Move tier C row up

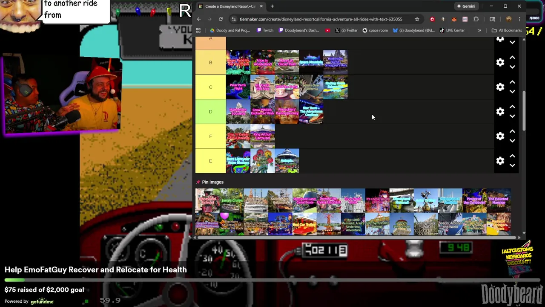(x=512, y=82)
